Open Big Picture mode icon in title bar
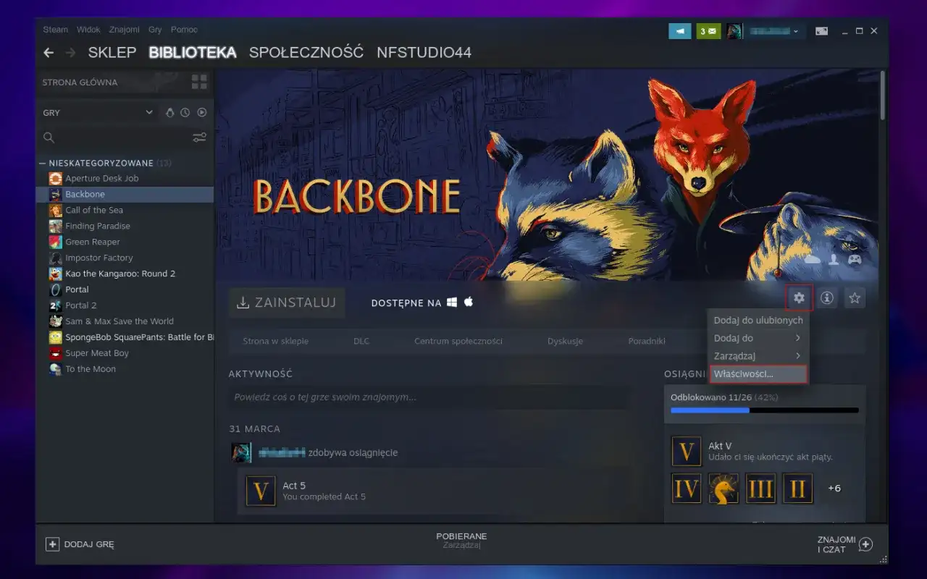 (821, 31)
